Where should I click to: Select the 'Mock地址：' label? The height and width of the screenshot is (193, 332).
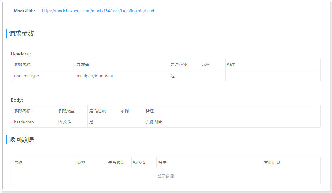pyautogui.click(x=25, y=11)
